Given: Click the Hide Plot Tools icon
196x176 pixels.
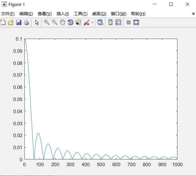Looking at the screenshot, I should click(128, 23).
